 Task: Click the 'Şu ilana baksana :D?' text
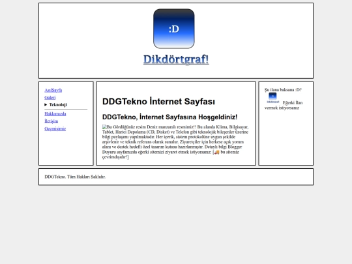[283, 90]
